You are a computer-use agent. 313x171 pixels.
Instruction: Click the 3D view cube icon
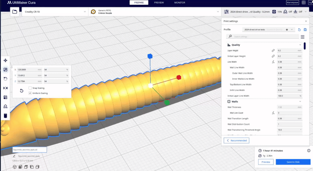click(15, 167)
